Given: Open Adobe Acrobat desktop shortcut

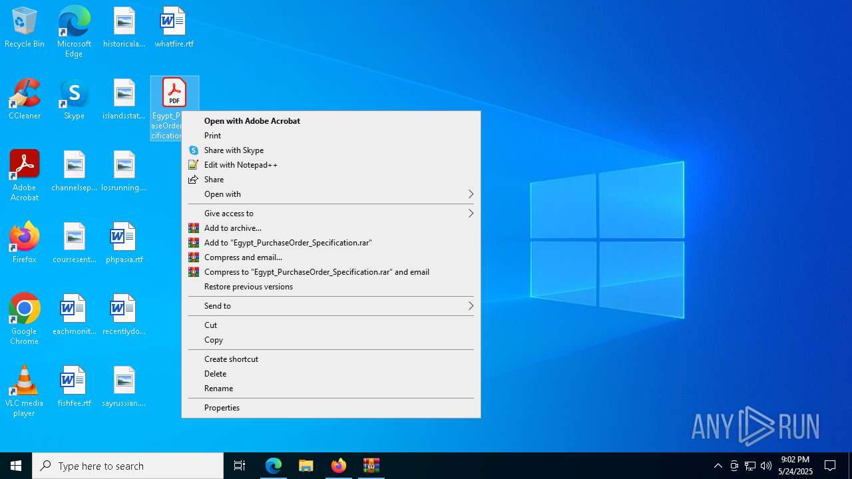Looking at the screenshot, I should [25, 176].
